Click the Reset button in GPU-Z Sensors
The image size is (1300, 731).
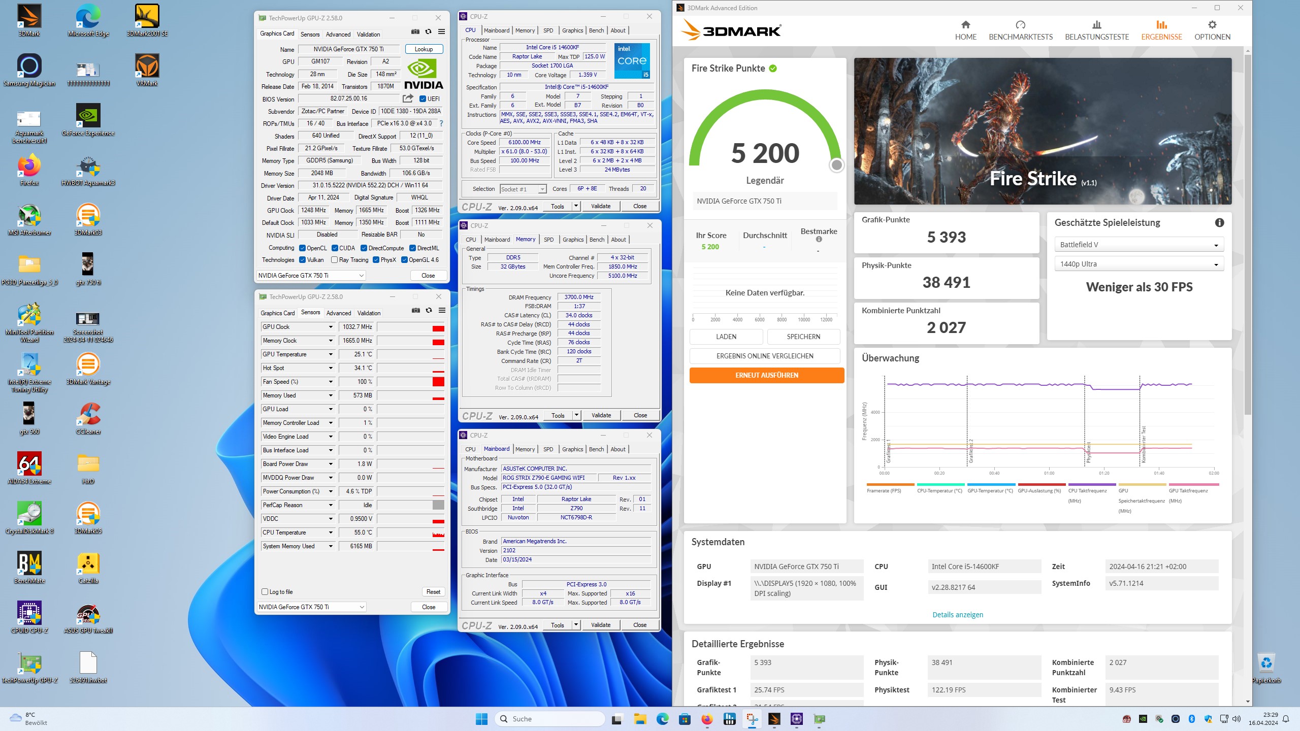point(433,592)
